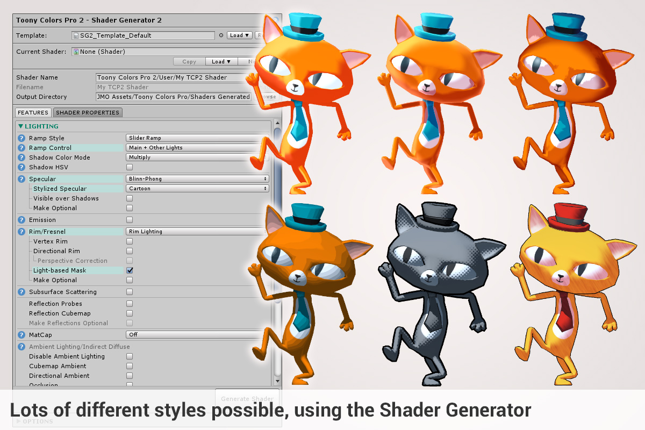Collapse the LIGHTING section
The image size is (645, 430).
coord(38,126)
